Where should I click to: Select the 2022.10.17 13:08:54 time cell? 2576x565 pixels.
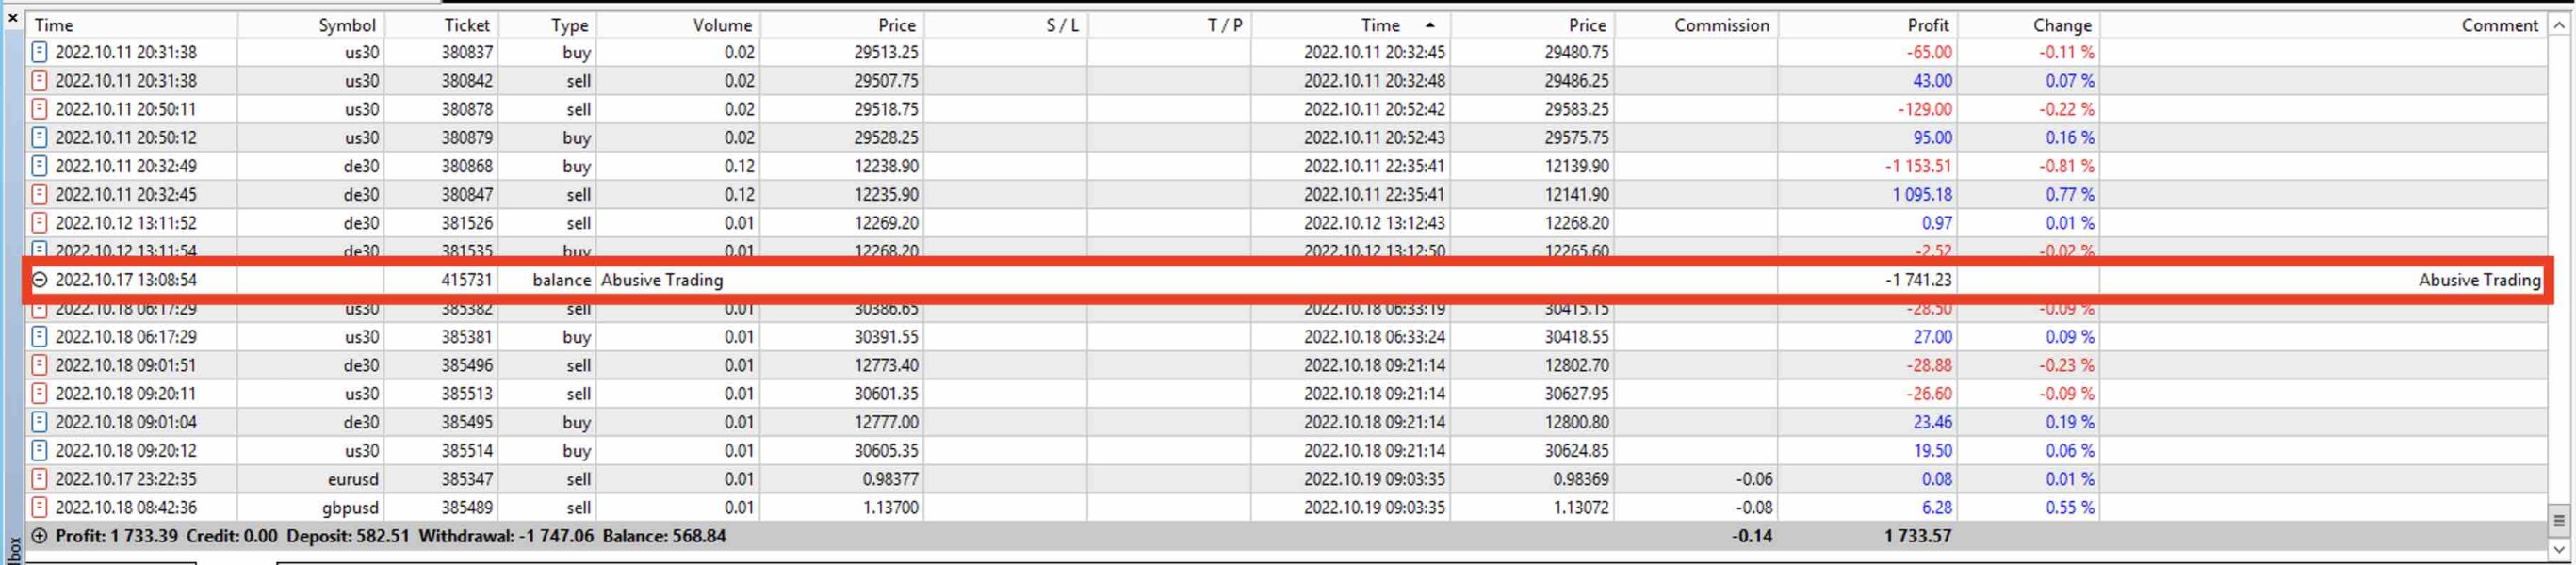[x=126, y=280]
